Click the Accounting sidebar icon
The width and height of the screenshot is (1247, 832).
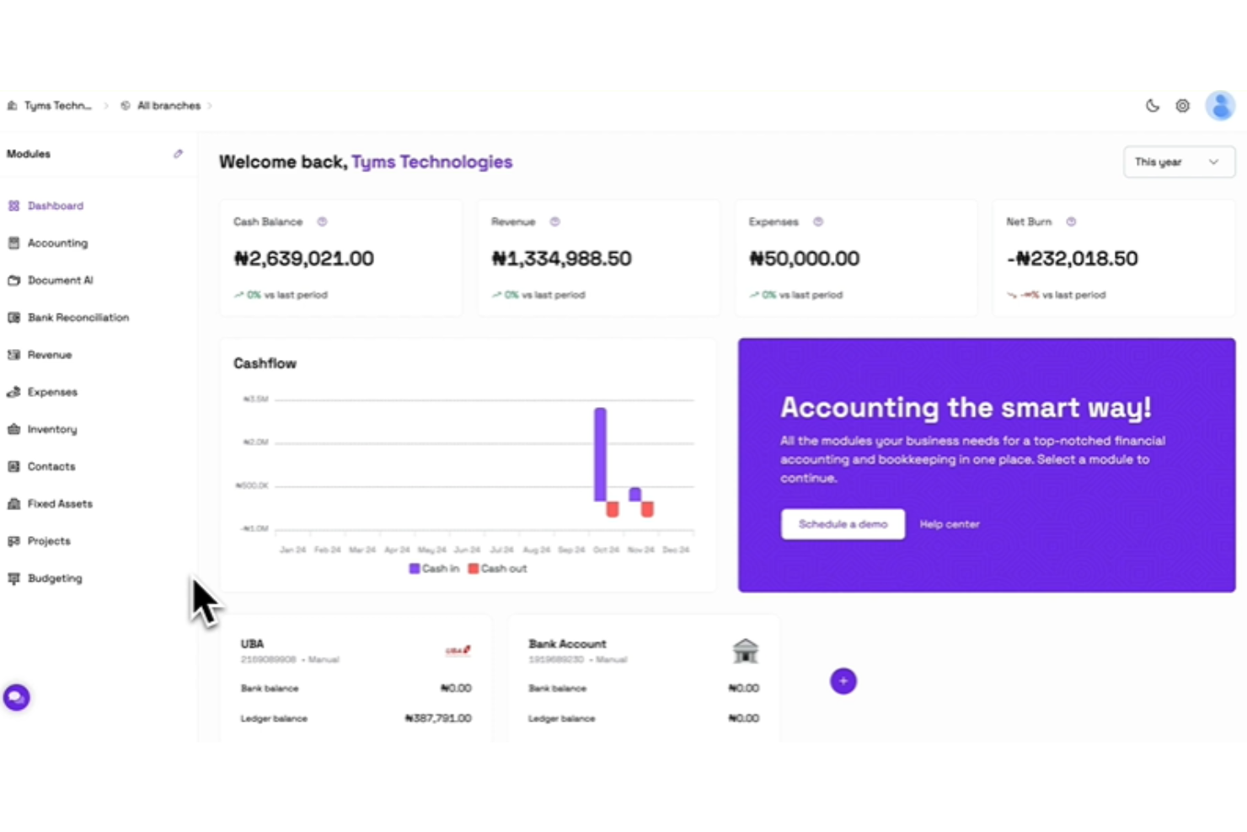pyautogui.click(x=13, y=243)
